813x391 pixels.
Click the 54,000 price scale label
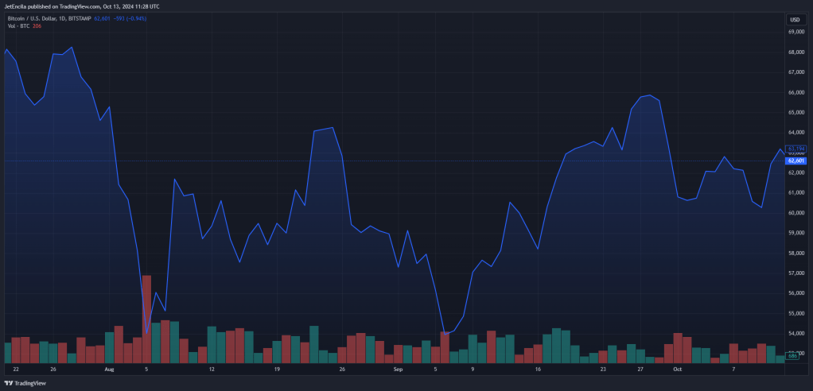pos(795,334)
